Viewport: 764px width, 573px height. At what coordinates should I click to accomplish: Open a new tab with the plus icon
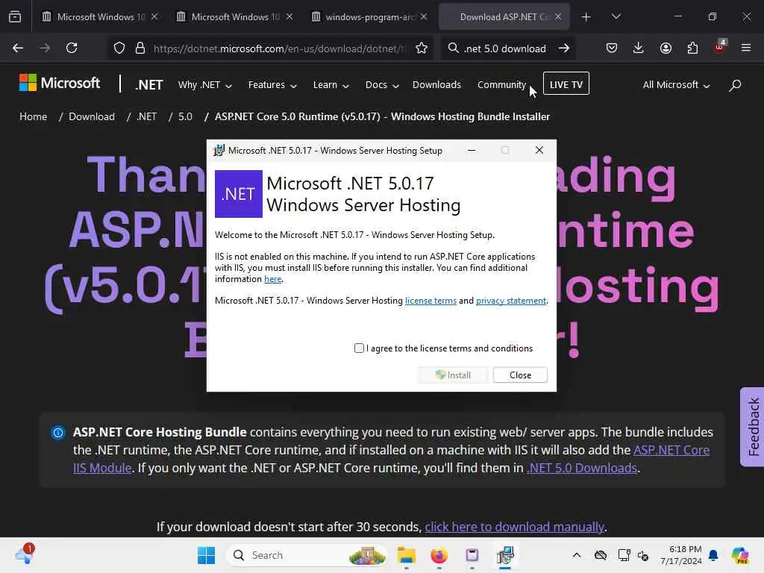click(586, 17)
